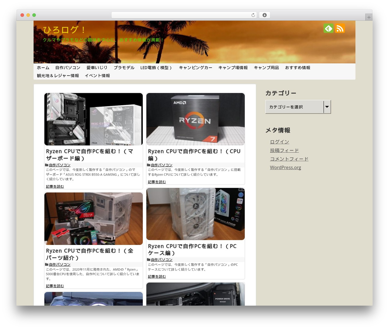The height and width of the screenshot is (329, 389).
Task: Click the ひろログ！ site title
Action: click(x=64, y=30)
